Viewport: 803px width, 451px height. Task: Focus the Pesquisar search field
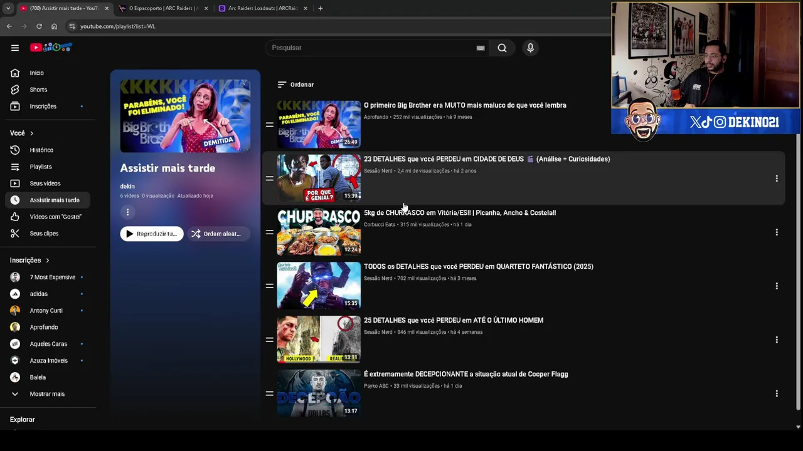(376, 48)
